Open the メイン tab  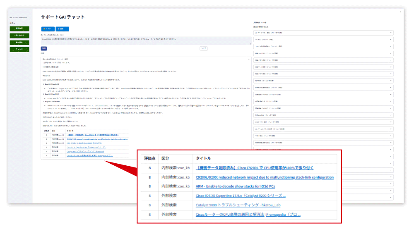[x=48, y=29]
